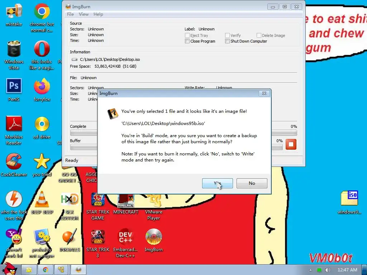Select the 'BEEP BEEP' VLC cone icon
Viewport: 367px width, 275px height.
pos(42,203)
